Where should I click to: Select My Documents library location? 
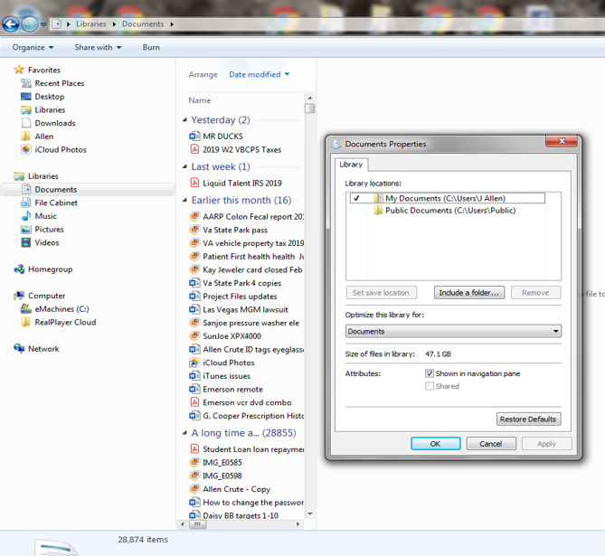pos(448,198)
